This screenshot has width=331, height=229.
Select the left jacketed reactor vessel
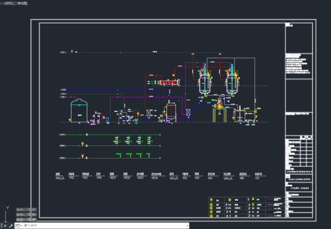click(x=205, y=83)
